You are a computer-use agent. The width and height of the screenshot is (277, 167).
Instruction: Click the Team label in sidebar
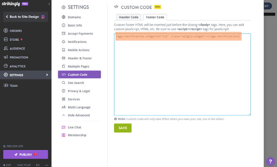[x=13, y=86]
